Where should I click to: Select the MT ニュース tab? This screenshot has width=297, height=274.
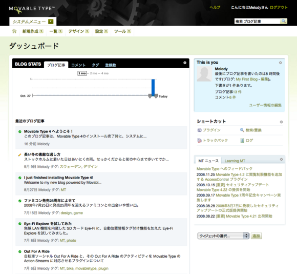(x=208, y=161)
